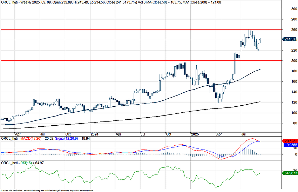Click the ORCL_heti Weekly chart title text

73,2
